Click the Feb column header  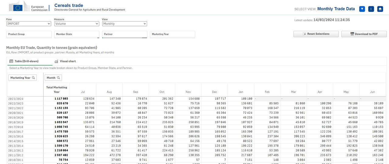pyautogui.click(x=267, y=92)
